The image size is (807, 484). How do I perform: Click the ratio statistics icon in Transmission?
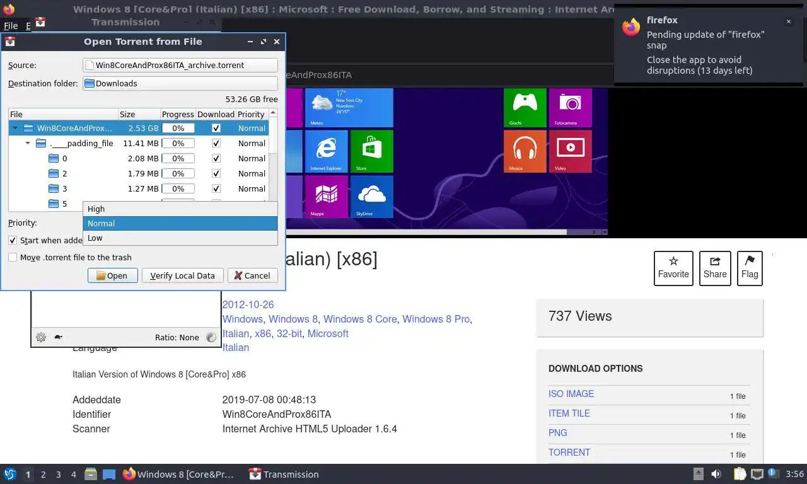(211, 337)
